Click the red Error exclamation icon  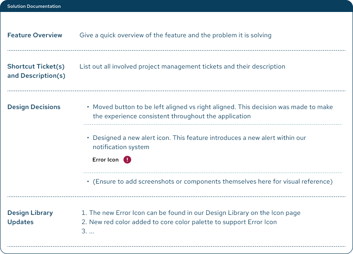(x=127, y=160)
